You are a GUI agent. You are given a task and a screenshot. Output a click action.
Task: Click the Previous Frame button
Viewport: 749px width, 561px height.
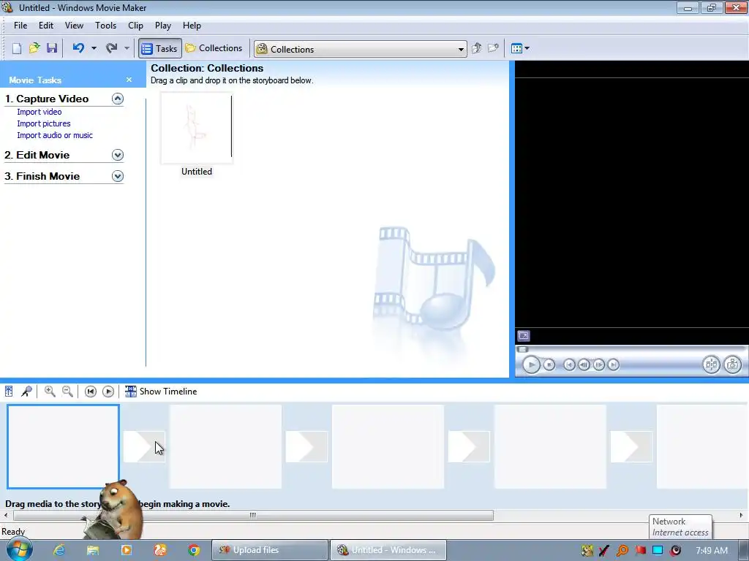(584, 365)
